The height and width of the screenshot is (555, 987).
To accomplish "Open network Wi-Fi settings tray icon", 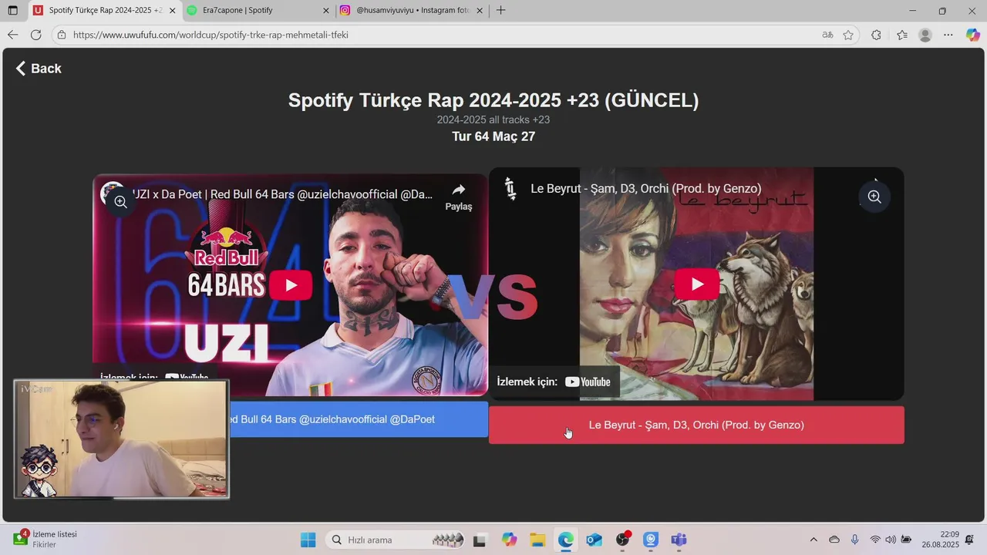I will 875,540.
